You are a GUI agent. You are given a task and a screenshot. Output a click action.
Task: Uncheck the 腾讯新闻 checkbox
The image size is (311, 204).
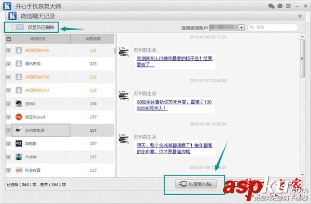click(8, 64)
